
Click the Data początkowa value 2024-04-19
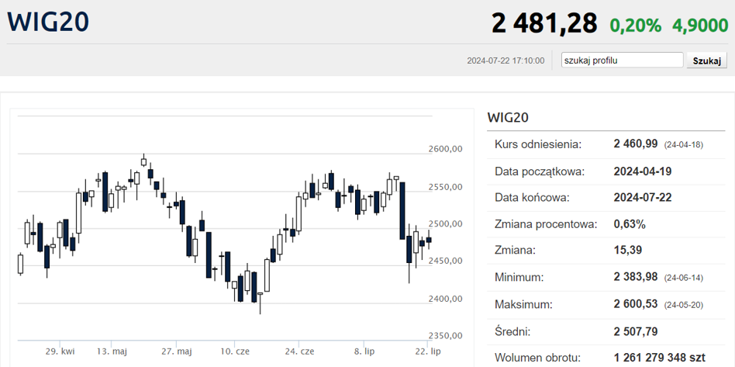(x=642, y=171)
